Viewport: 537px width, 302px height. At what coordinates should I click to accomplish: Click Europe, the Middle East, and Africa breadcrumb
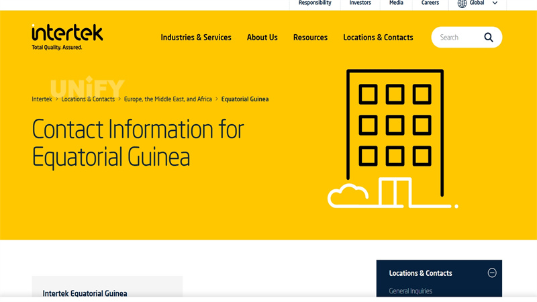pos(168,99)
